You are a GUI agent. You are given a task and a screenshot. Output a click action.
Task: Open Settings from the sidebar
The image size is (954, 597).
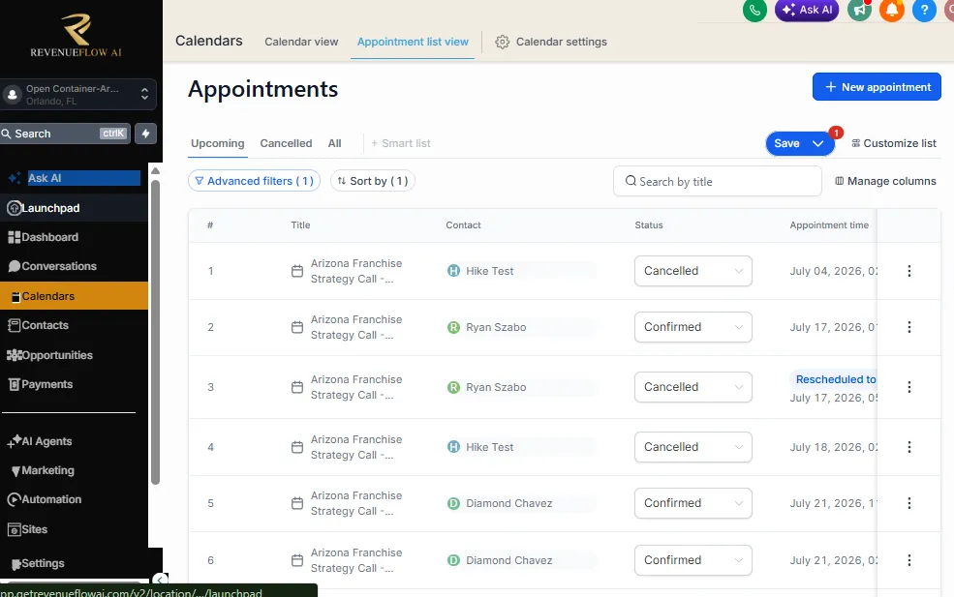pyautogui.click(x=74, y=563)
